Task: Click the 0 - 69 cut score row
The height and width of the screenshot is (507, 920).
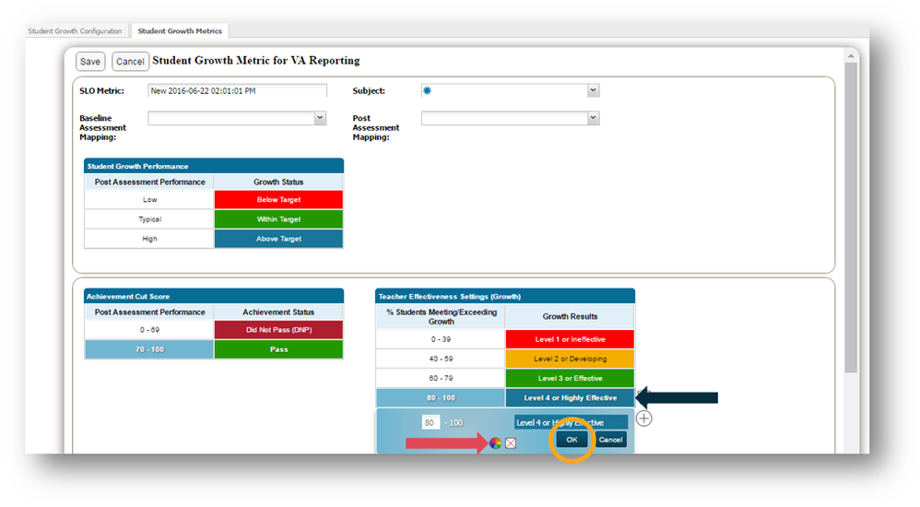Action: coord(149,330)
